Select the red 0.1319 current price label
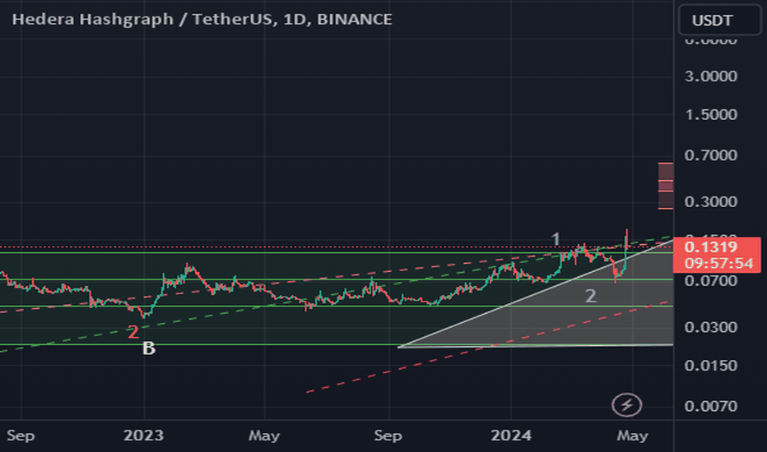Image resolution: width=767 pixels, height=452 pixels. [x=711, y=247]
